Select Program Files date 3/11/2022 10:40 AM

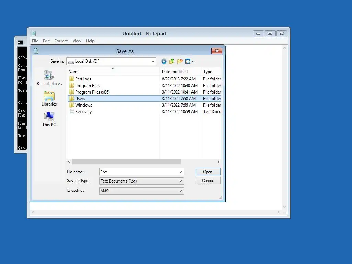[179, 85]
